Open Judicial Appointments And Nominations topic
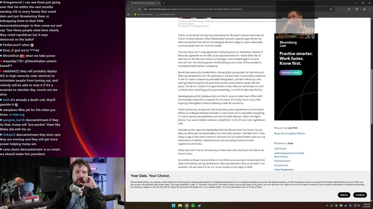The height and width of the screenshot is (209, 373). point(289,155)
